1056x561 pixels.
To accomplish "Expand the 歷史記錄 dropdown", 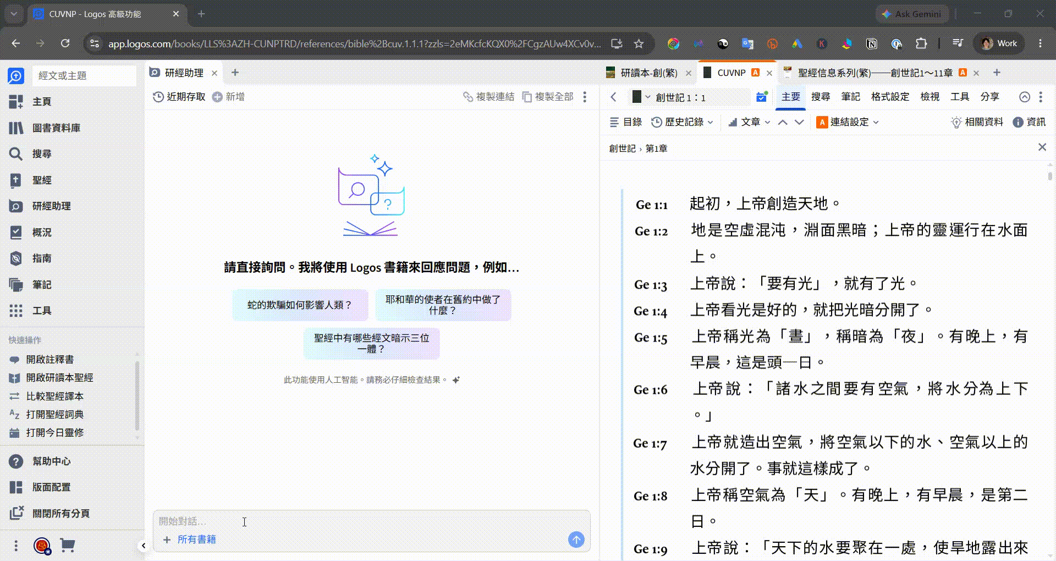I will pos(682,122).
